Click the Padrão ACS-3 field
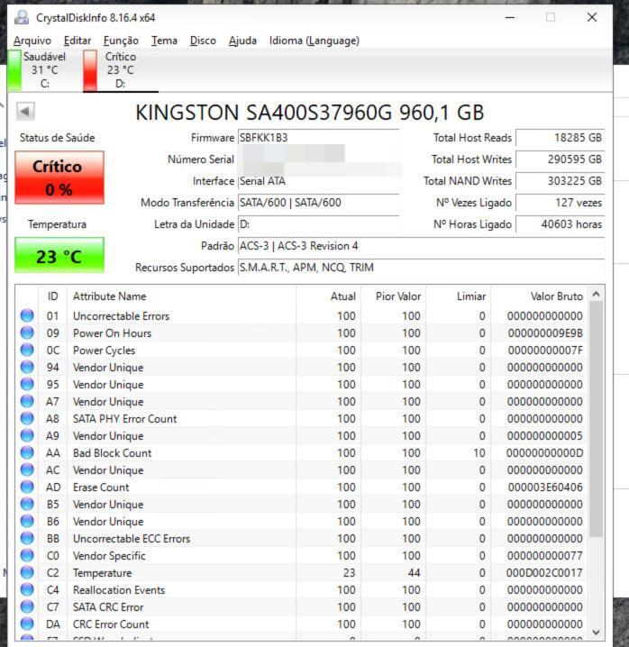629x647 pixels. [421, 246]
